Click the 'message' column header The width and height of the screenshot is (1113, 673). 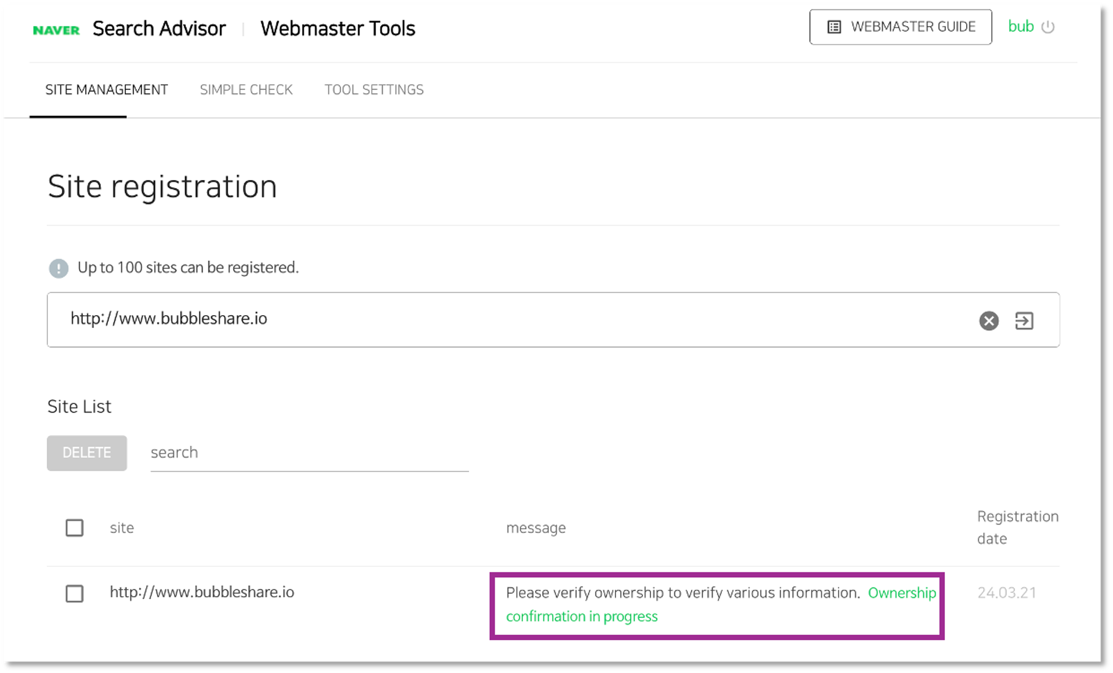click(536, 528)
